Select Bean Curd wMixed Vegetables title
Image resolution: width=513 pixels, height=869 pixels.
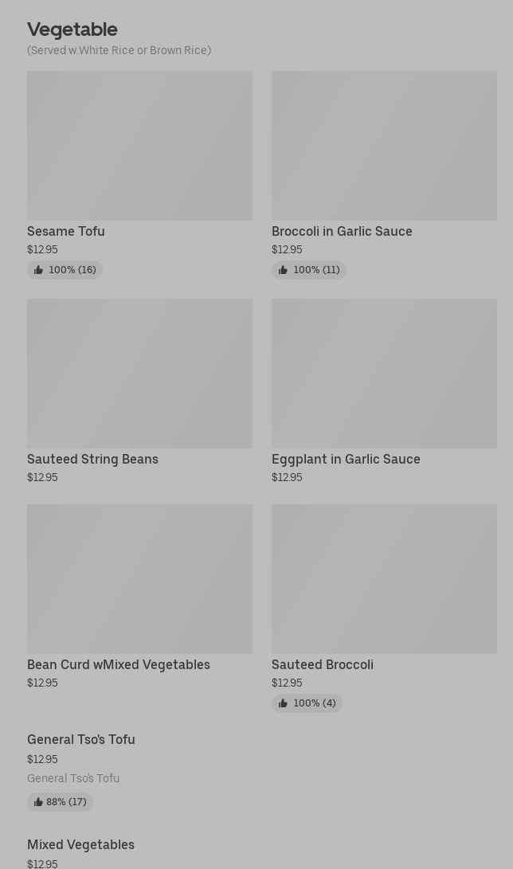tap(119, 665)
